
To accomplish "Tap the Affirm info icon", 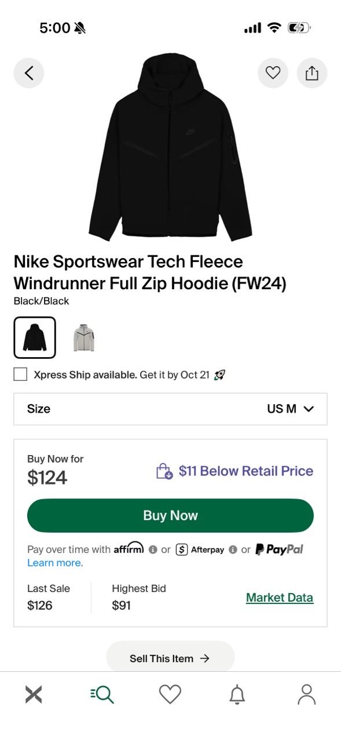I will click(x=153, y=550).
